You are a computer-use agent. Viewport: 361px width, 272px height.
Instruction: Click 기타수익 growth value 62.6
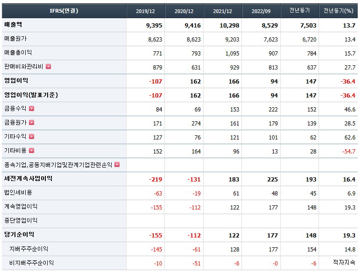click(350, 138)
